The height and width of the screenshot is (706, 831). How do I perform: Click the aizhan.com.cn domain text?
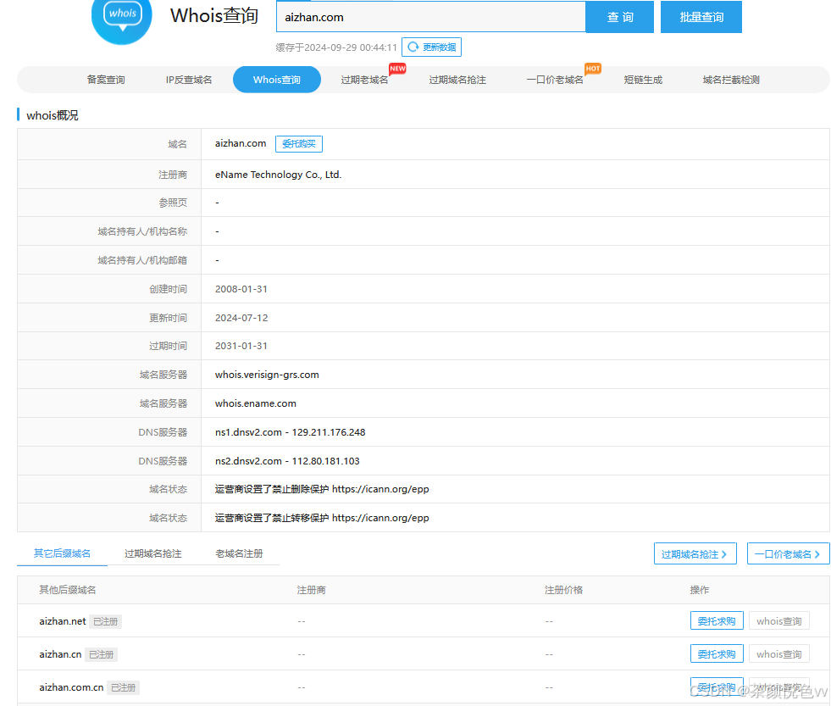[x=71, y=687]
